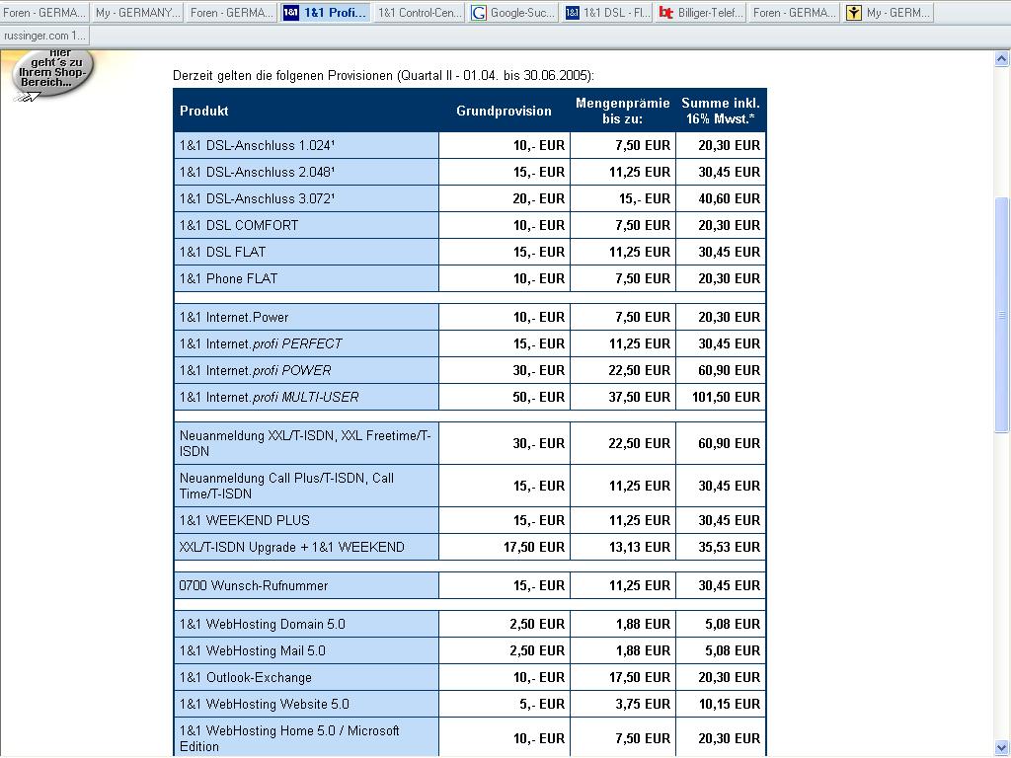The image size is (1011, 758).
Task: Click '5,08 EUR' in the WebHosting Domain 5.0 row
Action: pos(733,624)
